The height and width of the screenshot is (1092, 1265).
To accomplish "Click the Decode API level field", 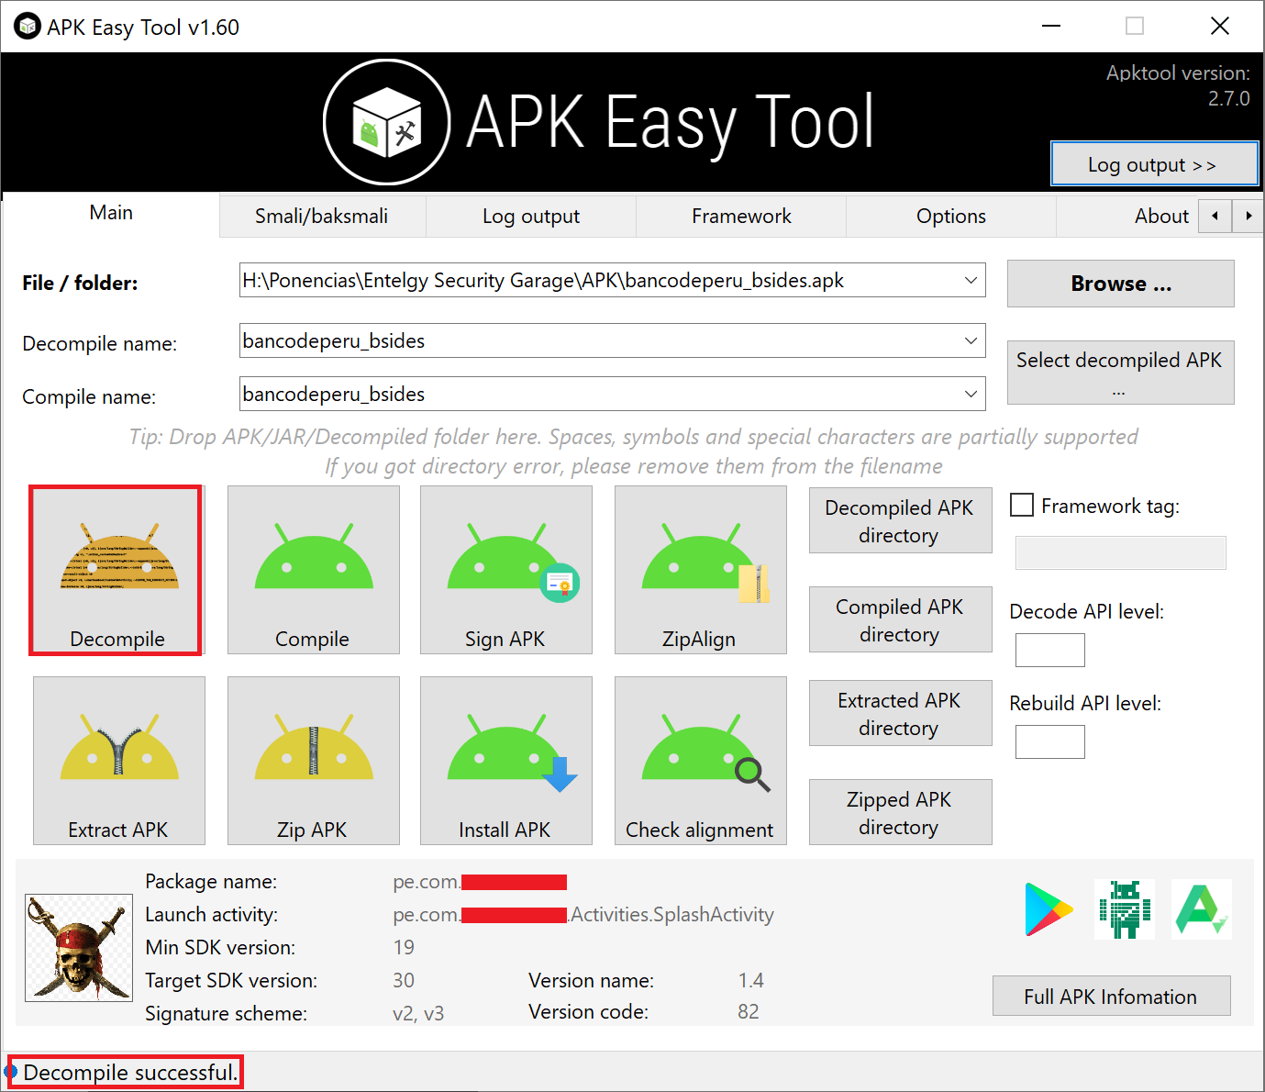I will click(1049, 650).
